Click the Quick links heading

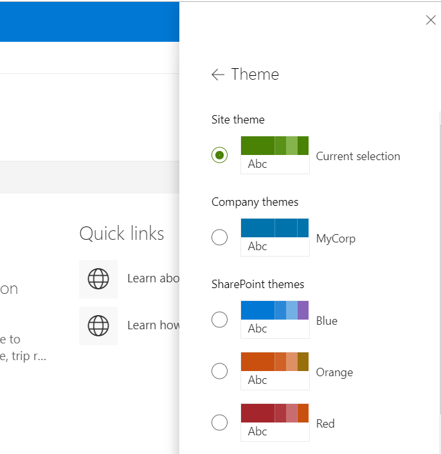122,233
